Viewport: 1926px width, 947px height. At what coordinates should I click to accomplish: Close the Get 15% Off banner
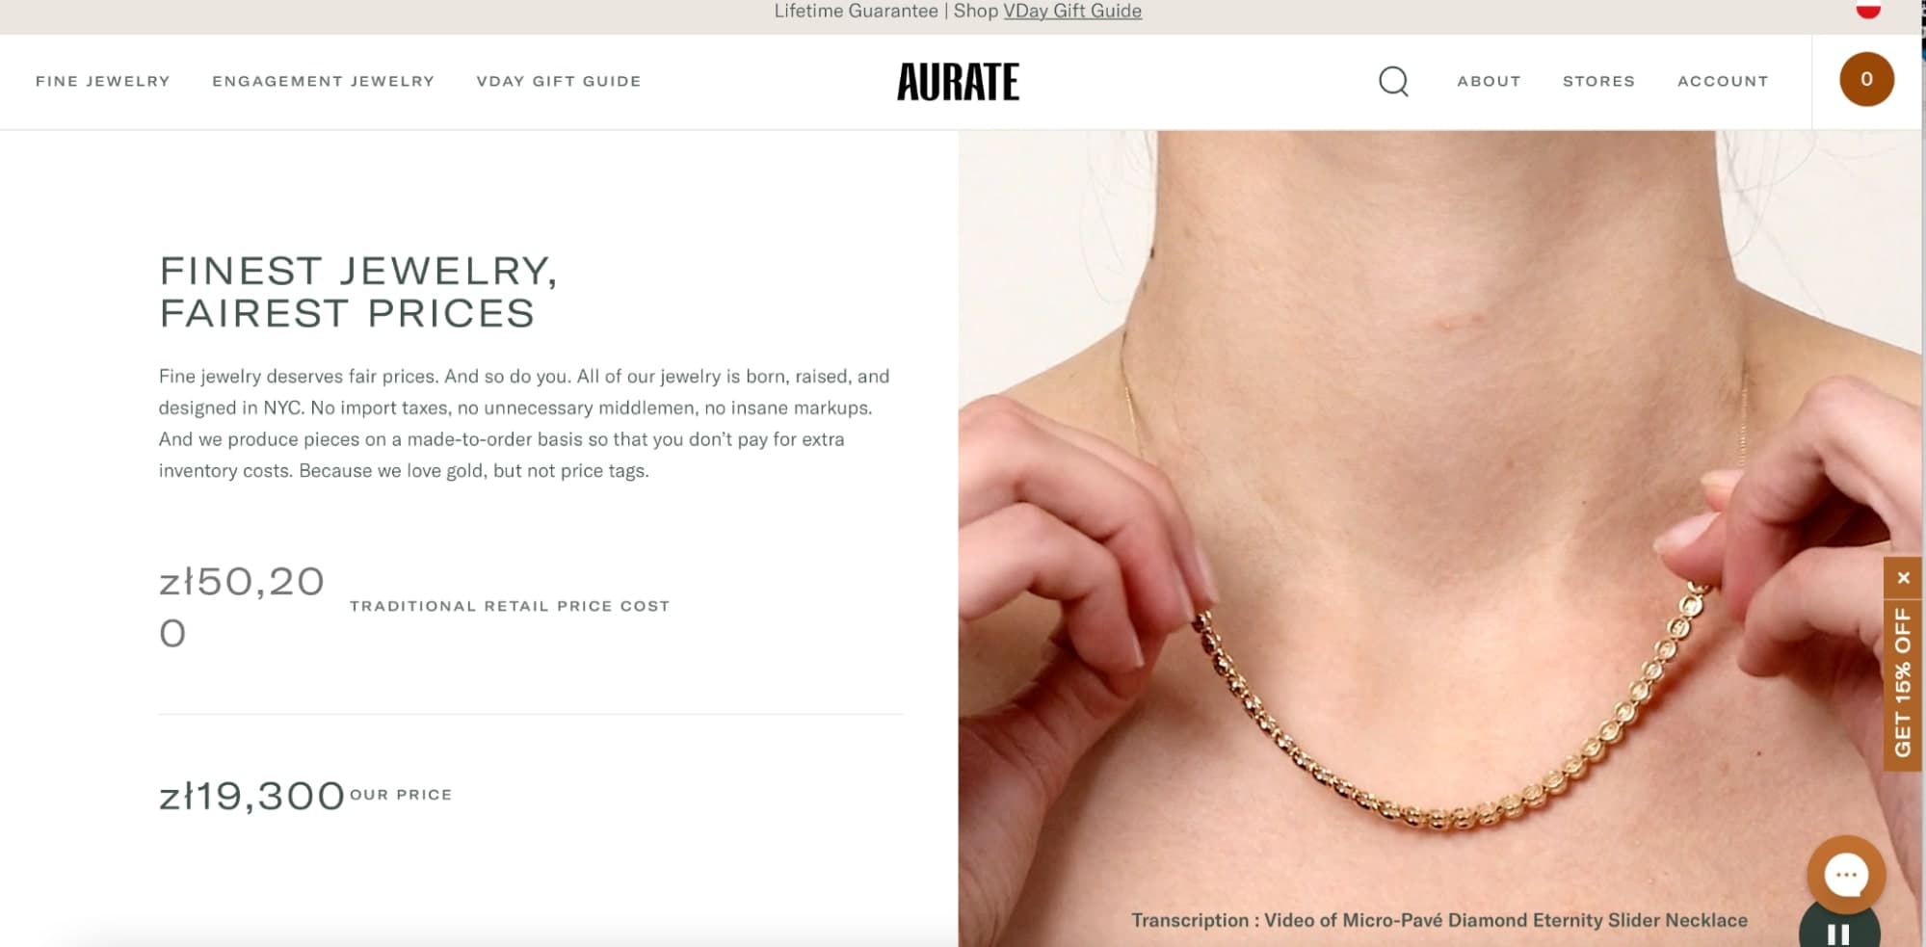[1903, 578]
